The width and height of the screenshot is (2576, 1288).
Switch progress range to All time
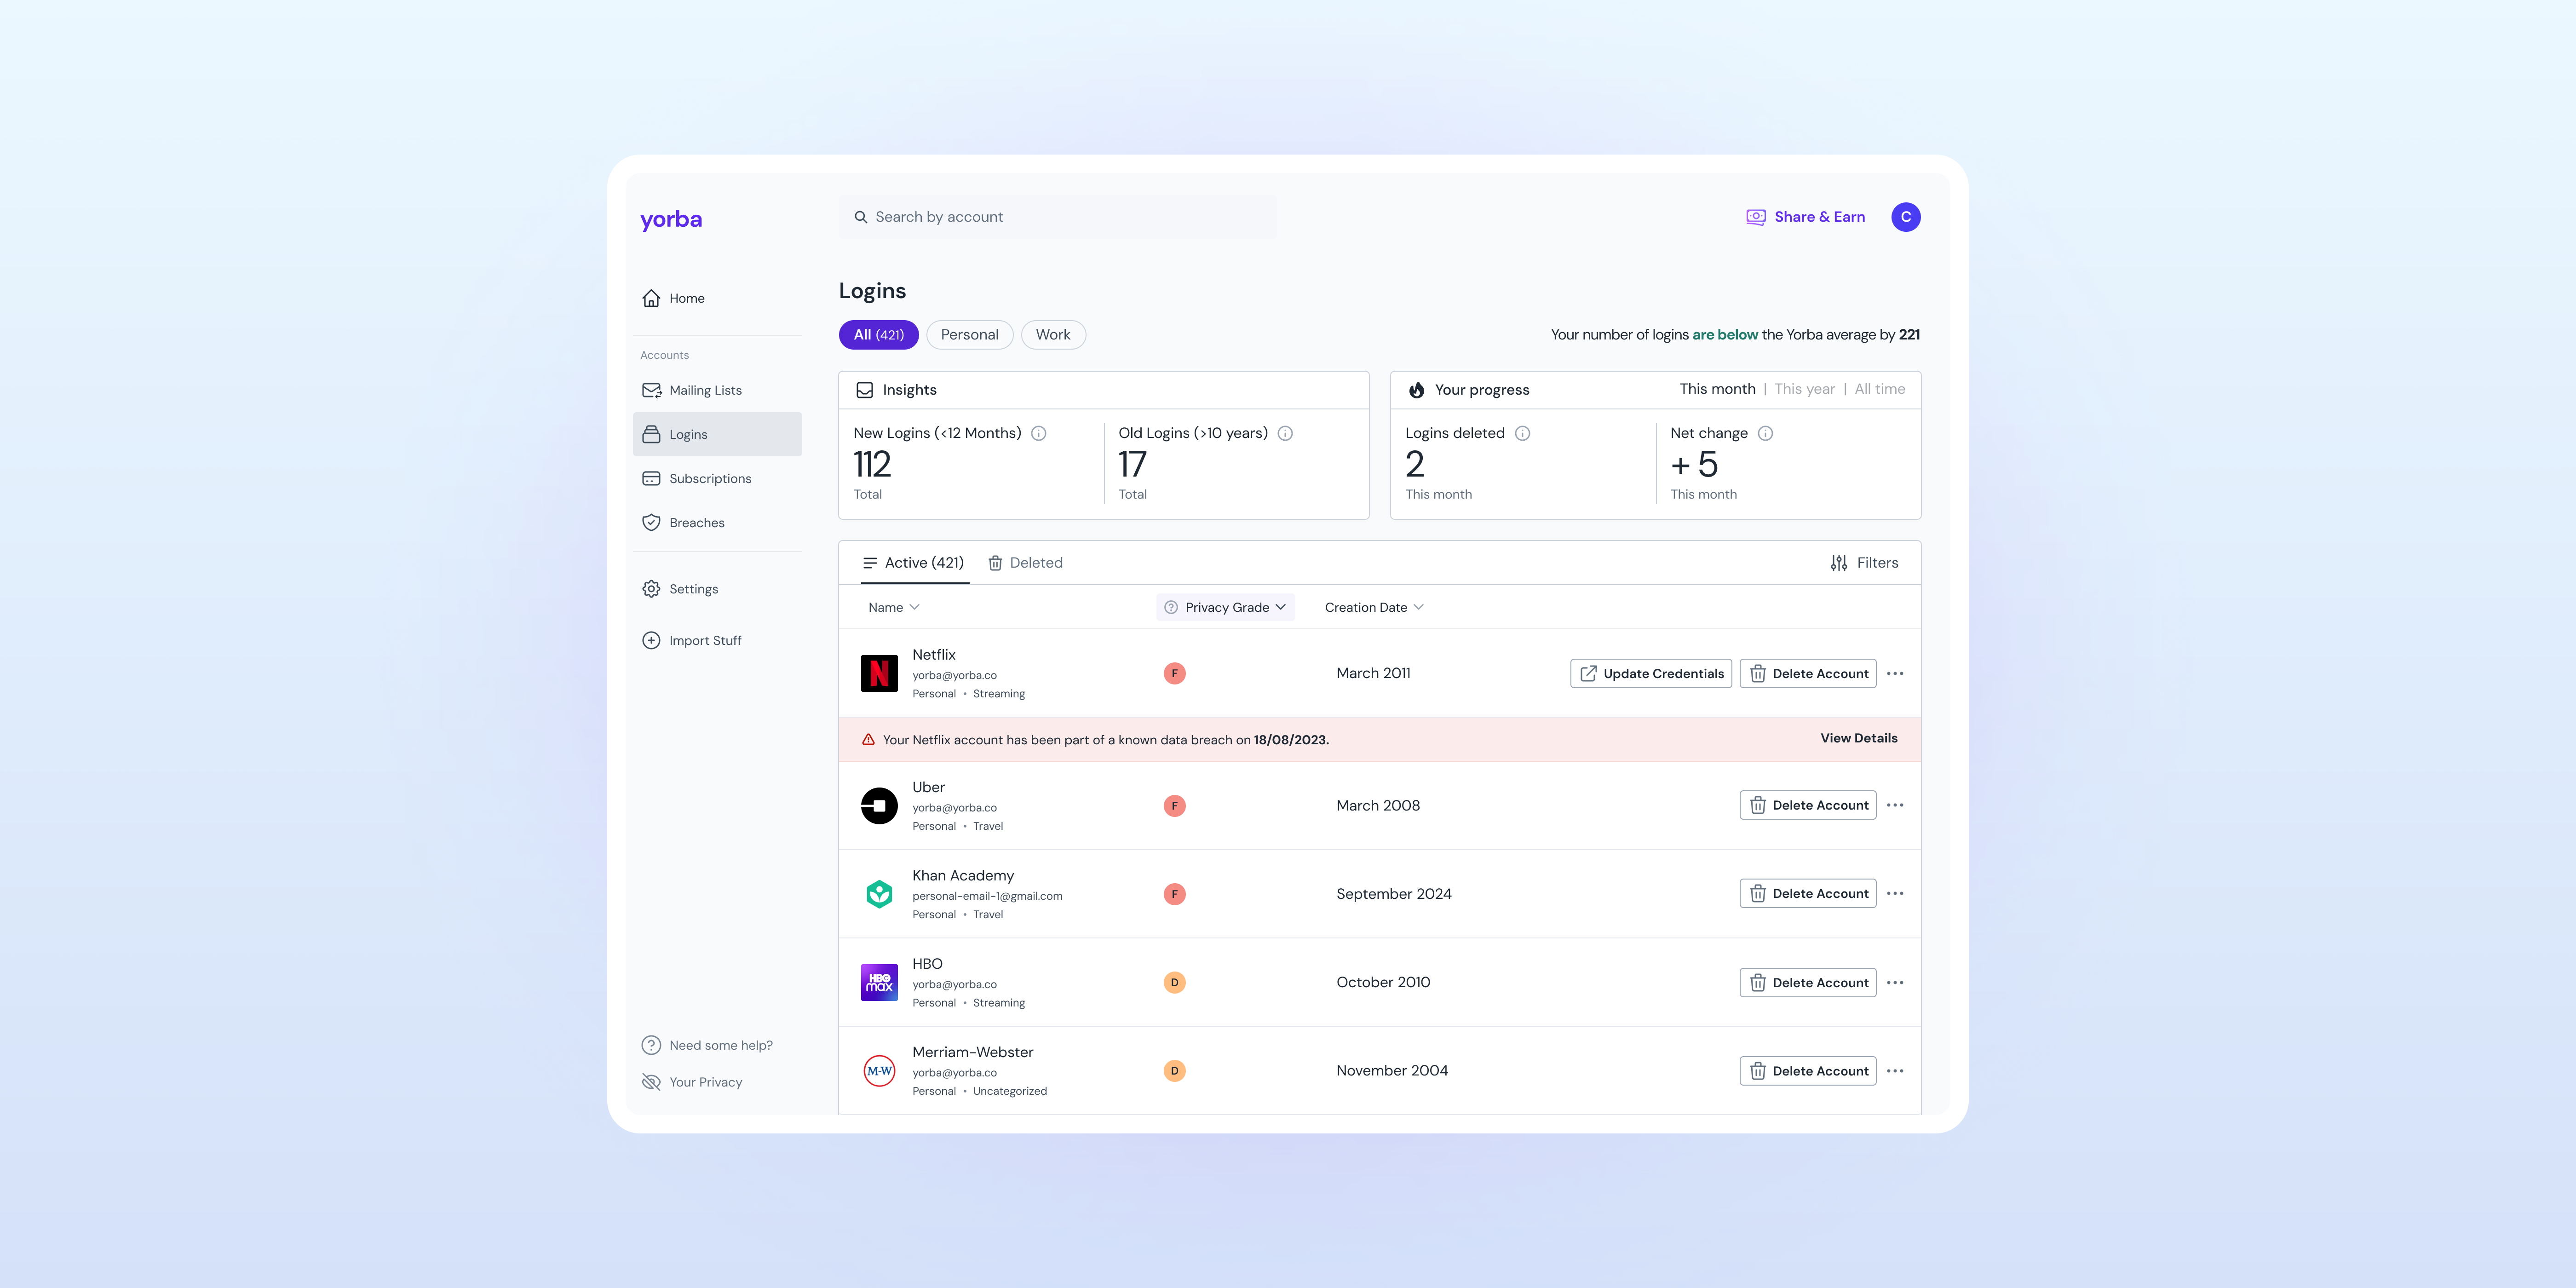pos(1879,389)
